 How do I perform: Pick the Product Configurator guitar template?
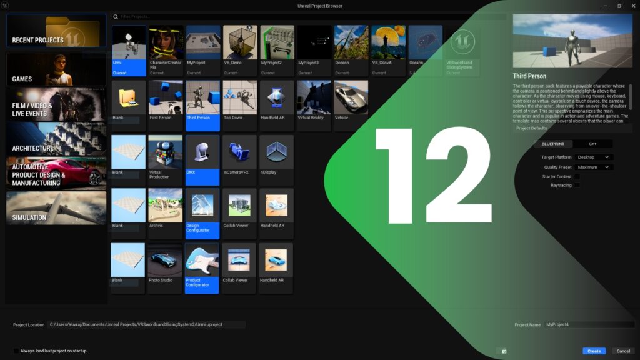click(x=202, y=268)
